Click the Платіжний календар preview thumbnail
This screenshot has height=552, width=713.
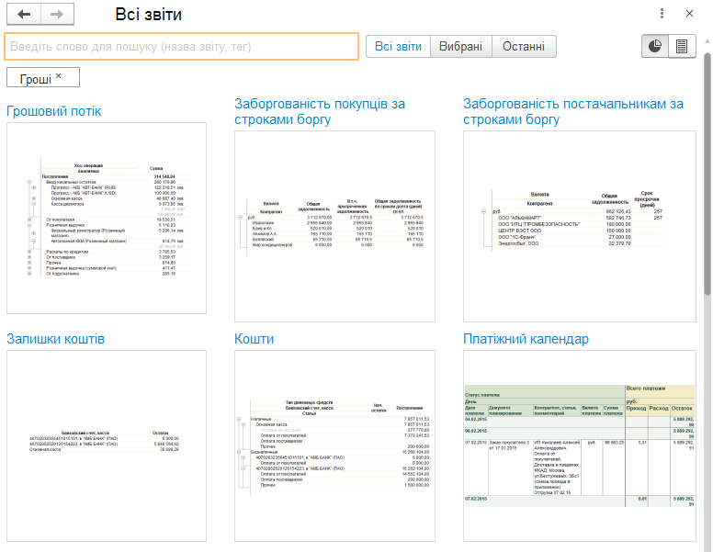(579, 445)
